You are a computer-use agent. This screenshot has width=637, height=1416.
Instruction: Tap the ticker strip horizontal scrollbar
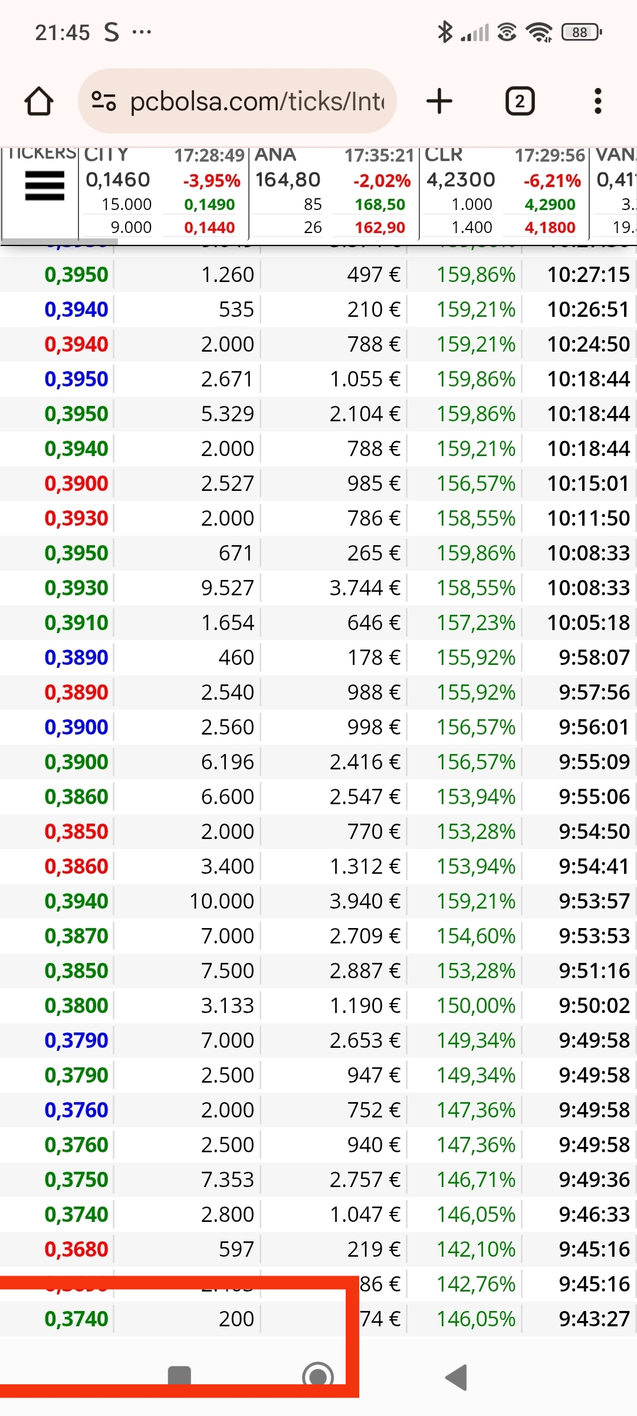click(59, 241)
